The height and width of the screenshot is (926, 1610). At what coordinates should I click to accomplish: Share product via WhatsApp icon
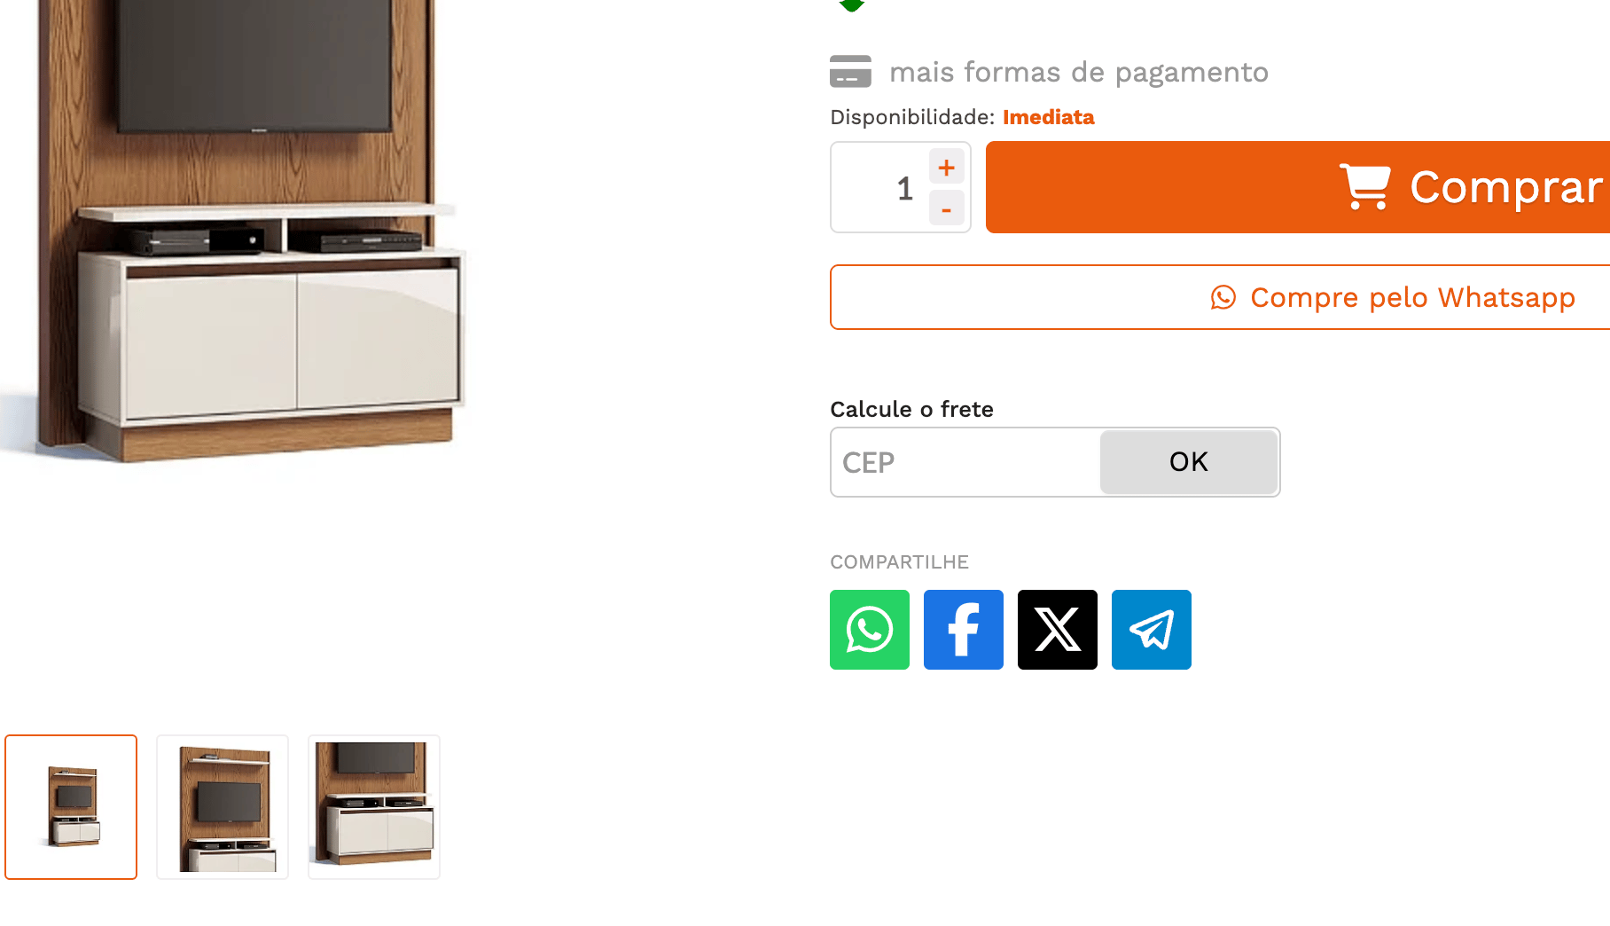pos(869,630)
